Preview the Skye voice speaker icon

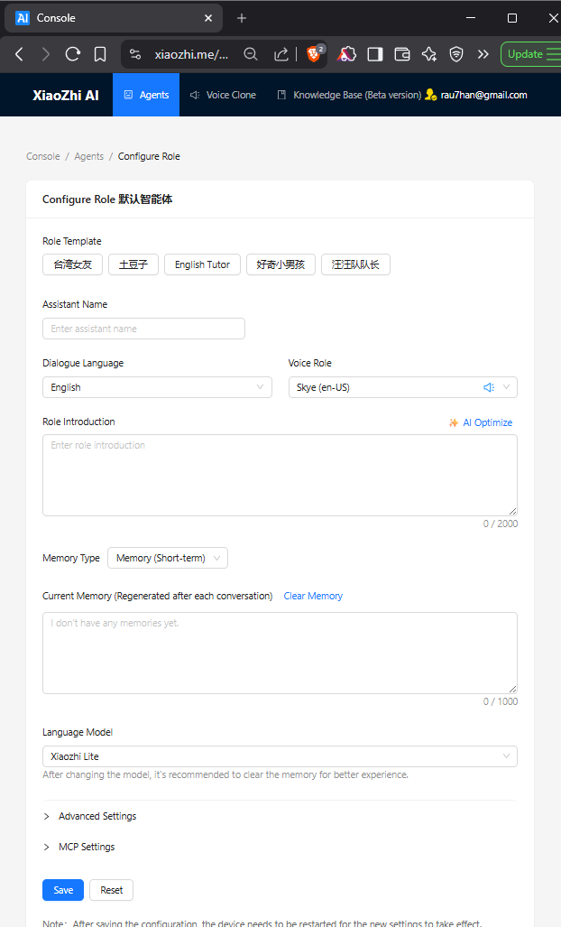(x=489, y=387)
